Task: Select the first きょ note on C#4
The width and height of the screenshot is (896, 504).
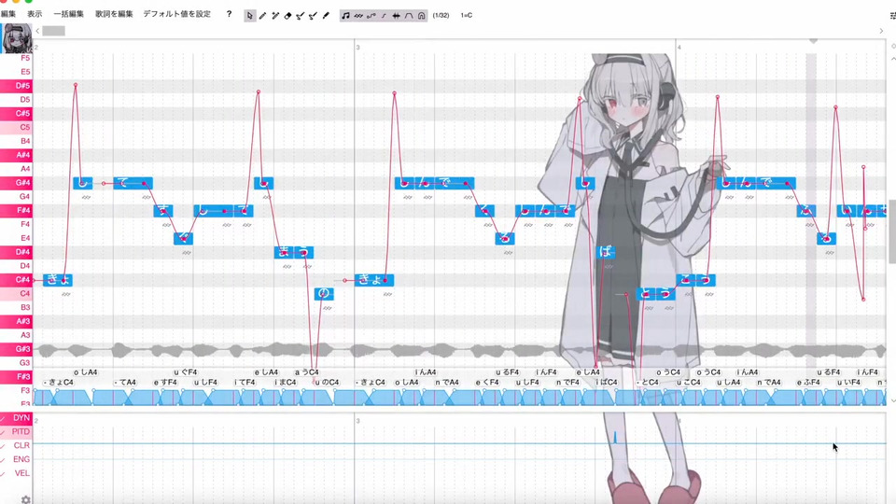Action: pos(58,280)
